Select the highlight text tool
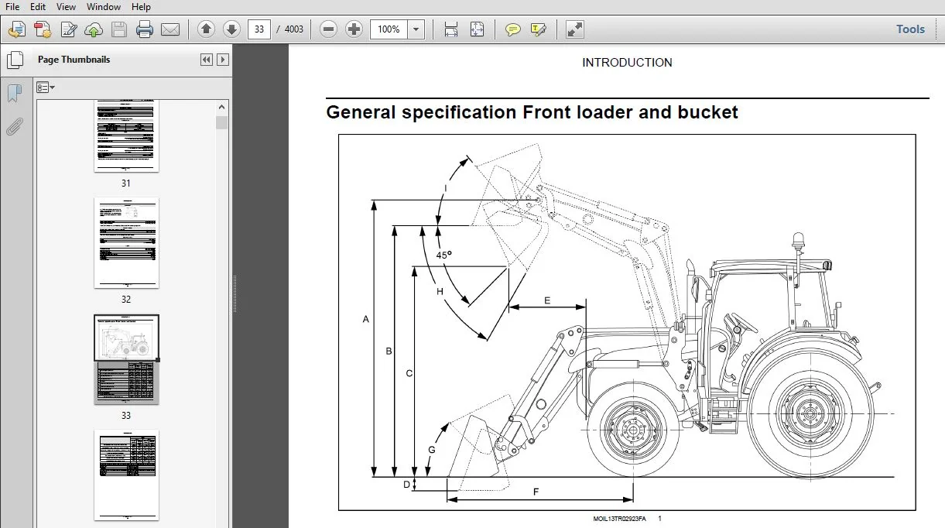The image size is (945, 528). pyautogui.click(x=539, y=29)
